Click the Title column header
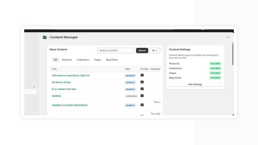Screen dimensions: 258x145 pyautogui.click(x=54, y=69)
